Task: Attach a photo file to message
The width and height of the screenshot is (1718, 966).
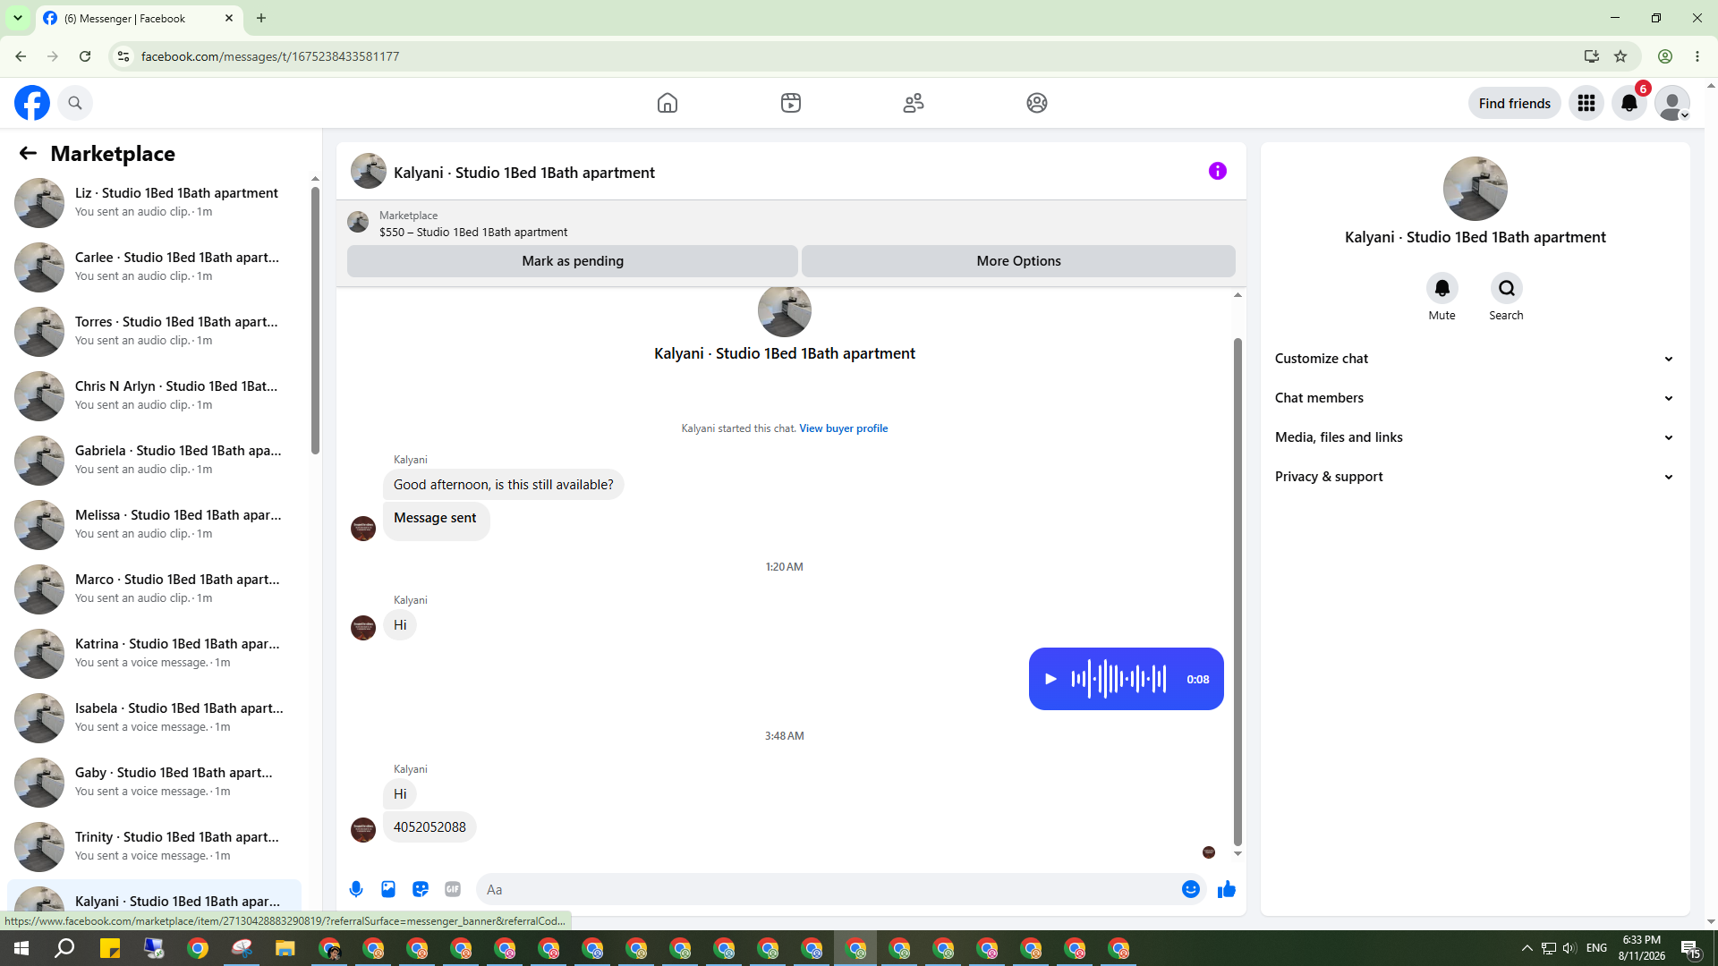Action: click(388, 889)
